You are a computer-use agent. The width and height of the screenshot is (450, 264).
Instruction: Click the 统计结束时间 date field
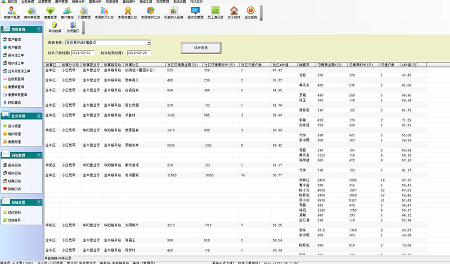[x=139, y=53]
